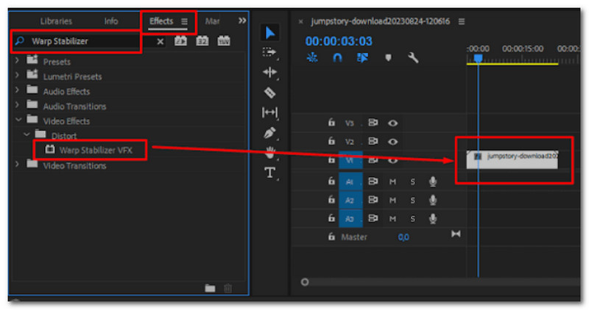
Task: Select the Razor tool
Action: (x=269, y=93)
